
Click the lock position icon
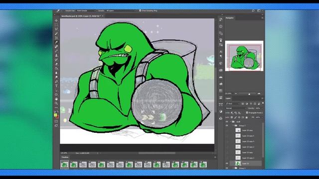point(239,117)
